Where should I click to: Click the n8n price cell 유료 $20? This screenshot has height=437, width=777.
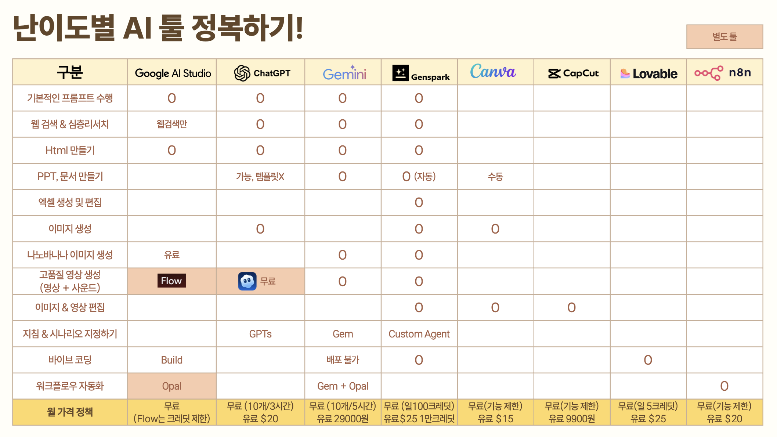tap(724, 419)
